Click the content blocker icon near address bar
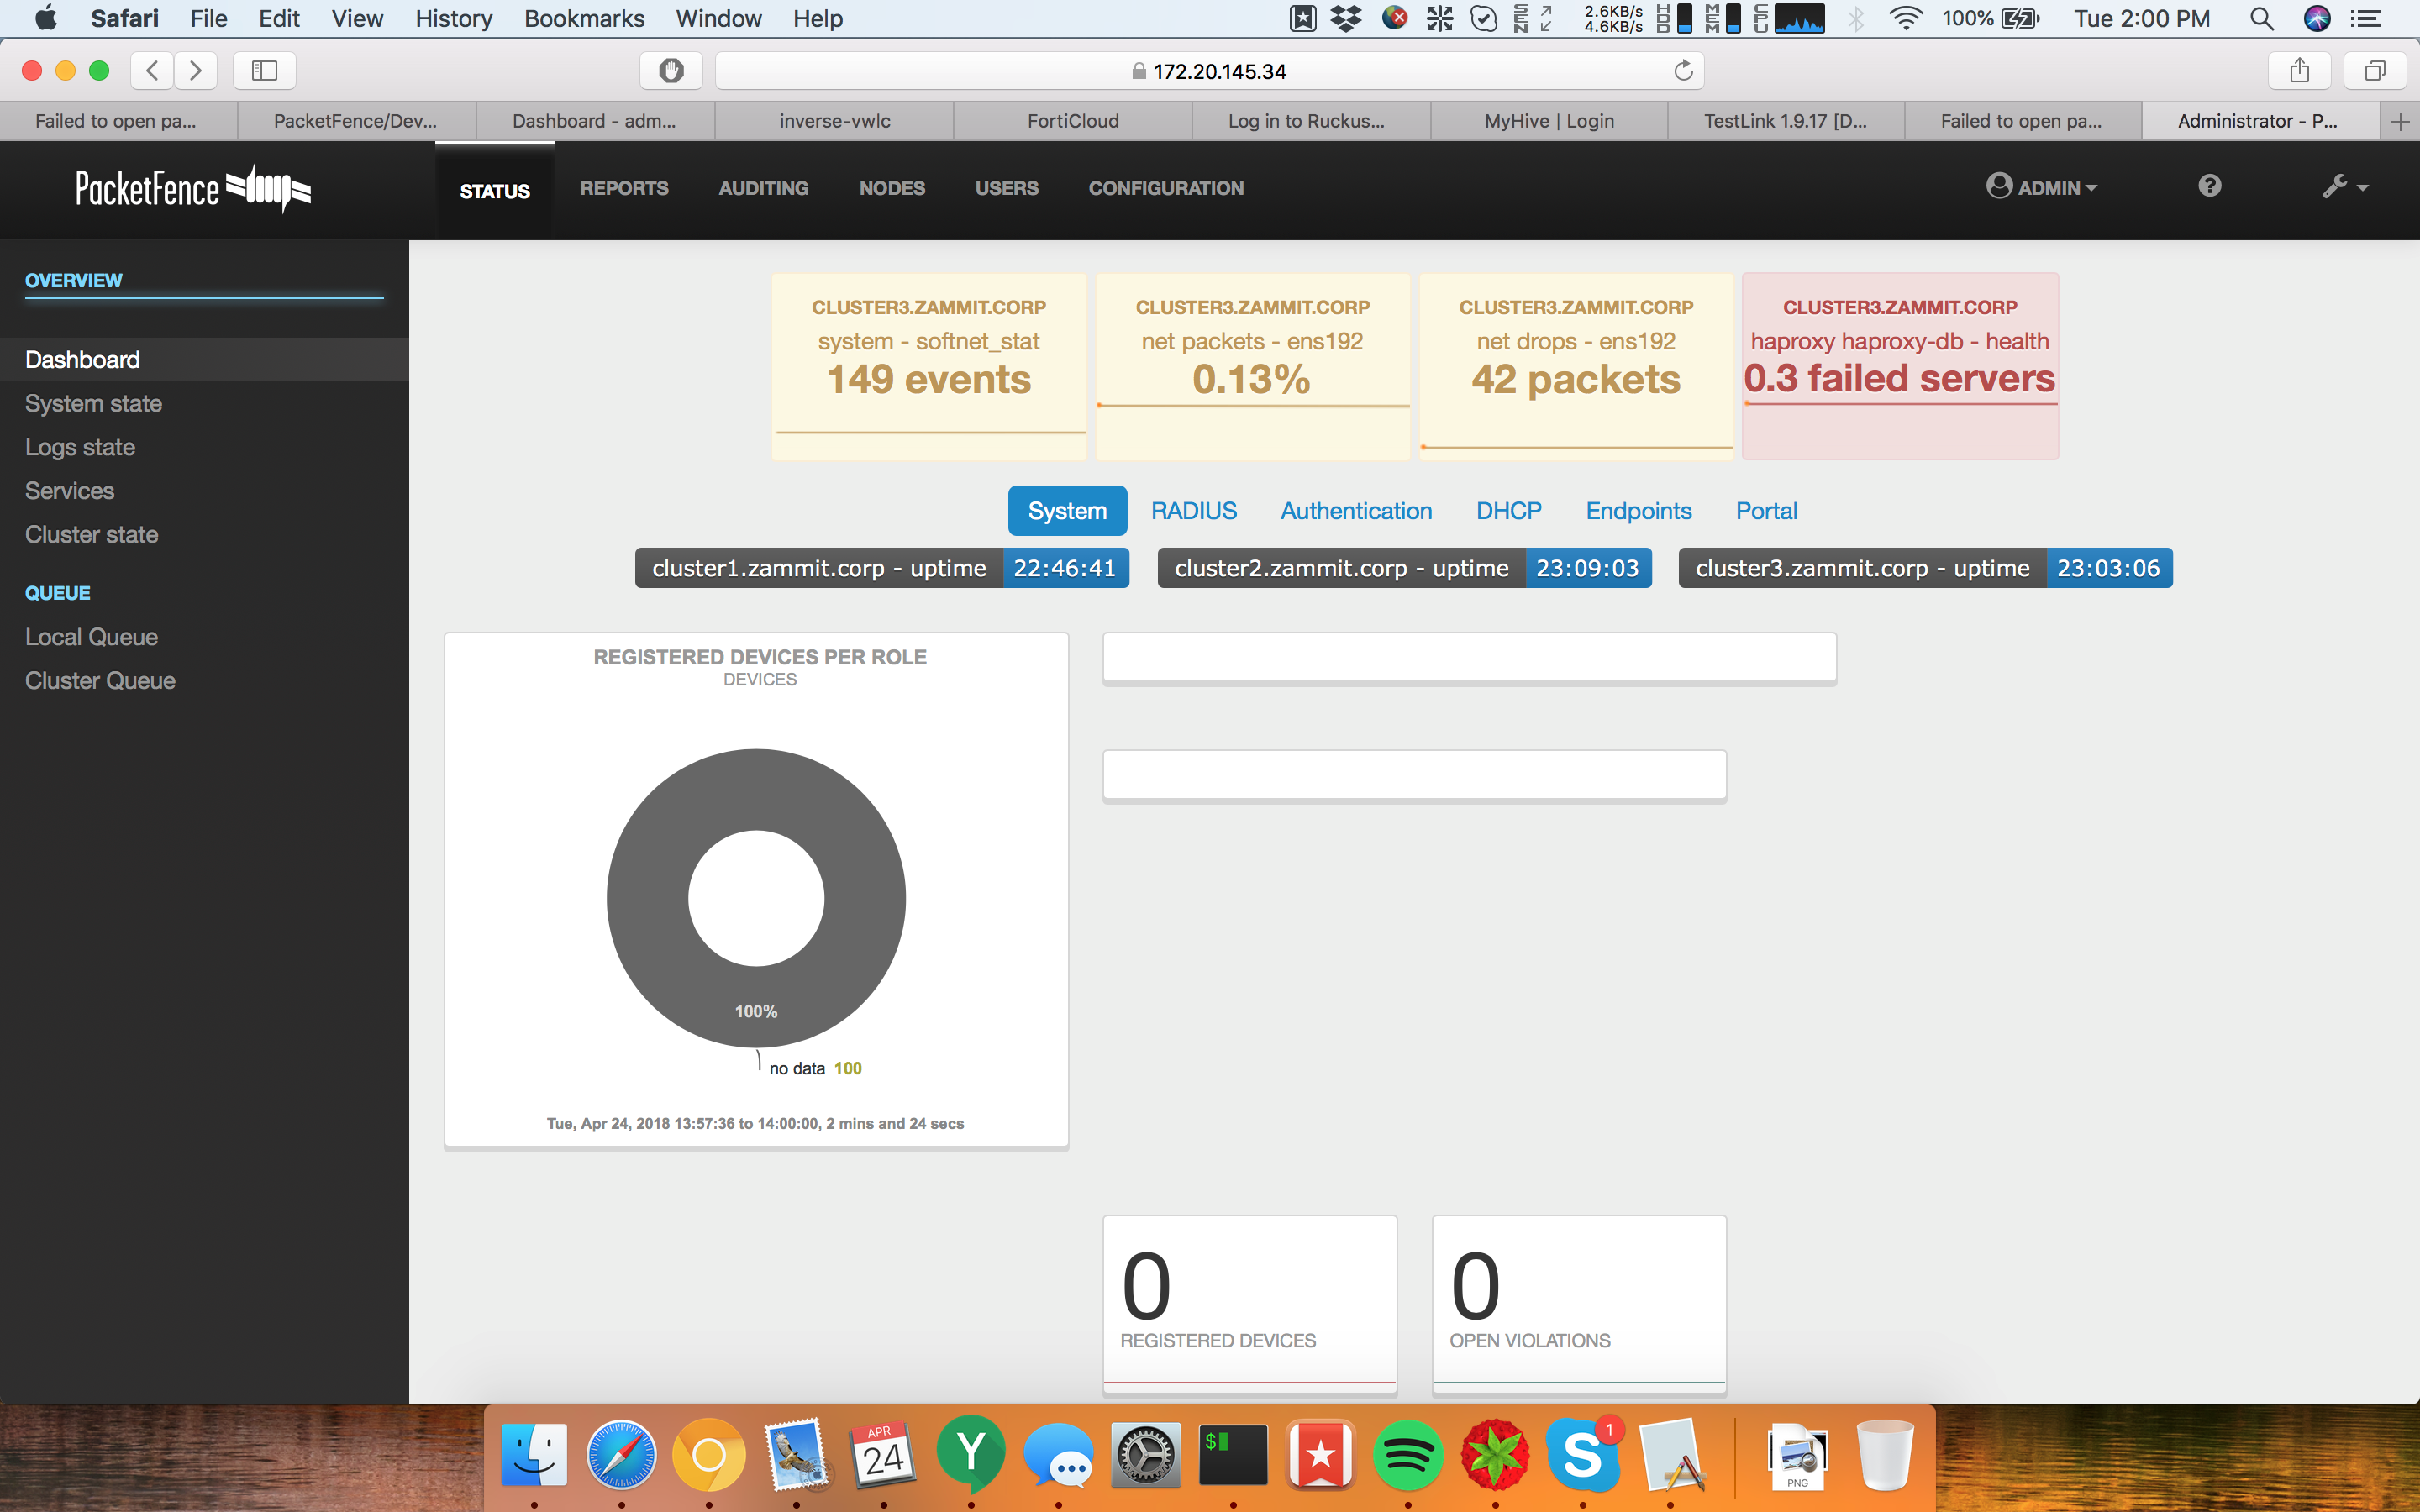Screen dimensions: 2420x1512 tap(671, 70)
